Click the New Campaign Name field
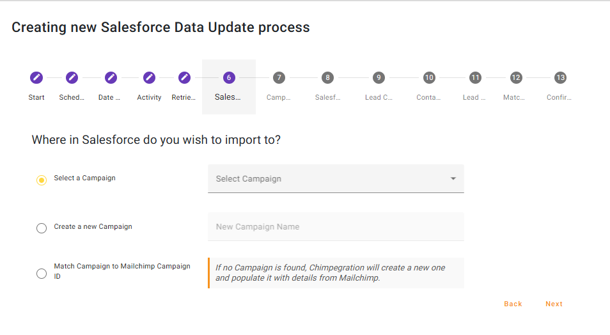This screenshot has height=335, width=610. pos(335,227)
